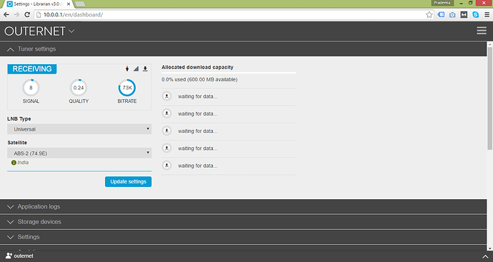The image size is (493, 262).
Task: Open the Skype extension icon
Action: point(475,14)
